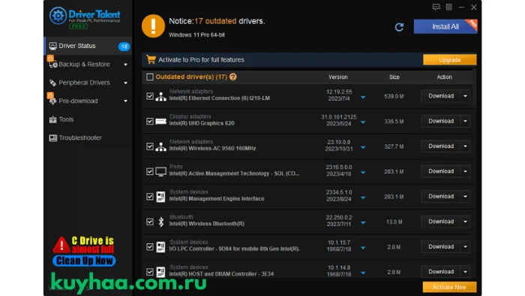The height and width of the screenshot is (296, 525).
Task: Click the Activate Now button
Action: [x=449, y=287]
